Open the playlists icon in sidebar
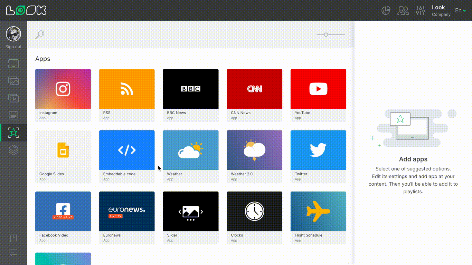The image size is (472, 265). (x=13, y=98)
